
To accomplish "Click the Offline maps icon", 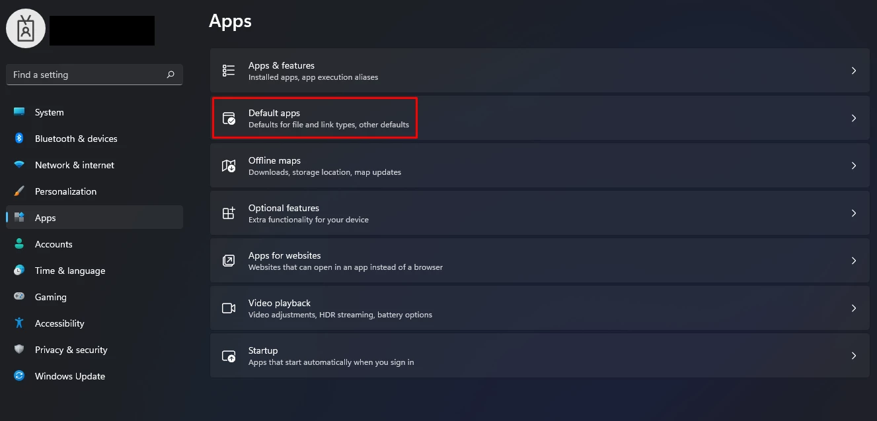I will point(229,166).
